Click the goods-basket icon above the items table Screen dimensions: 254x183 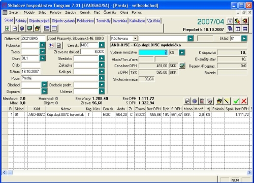coord(219,101)
